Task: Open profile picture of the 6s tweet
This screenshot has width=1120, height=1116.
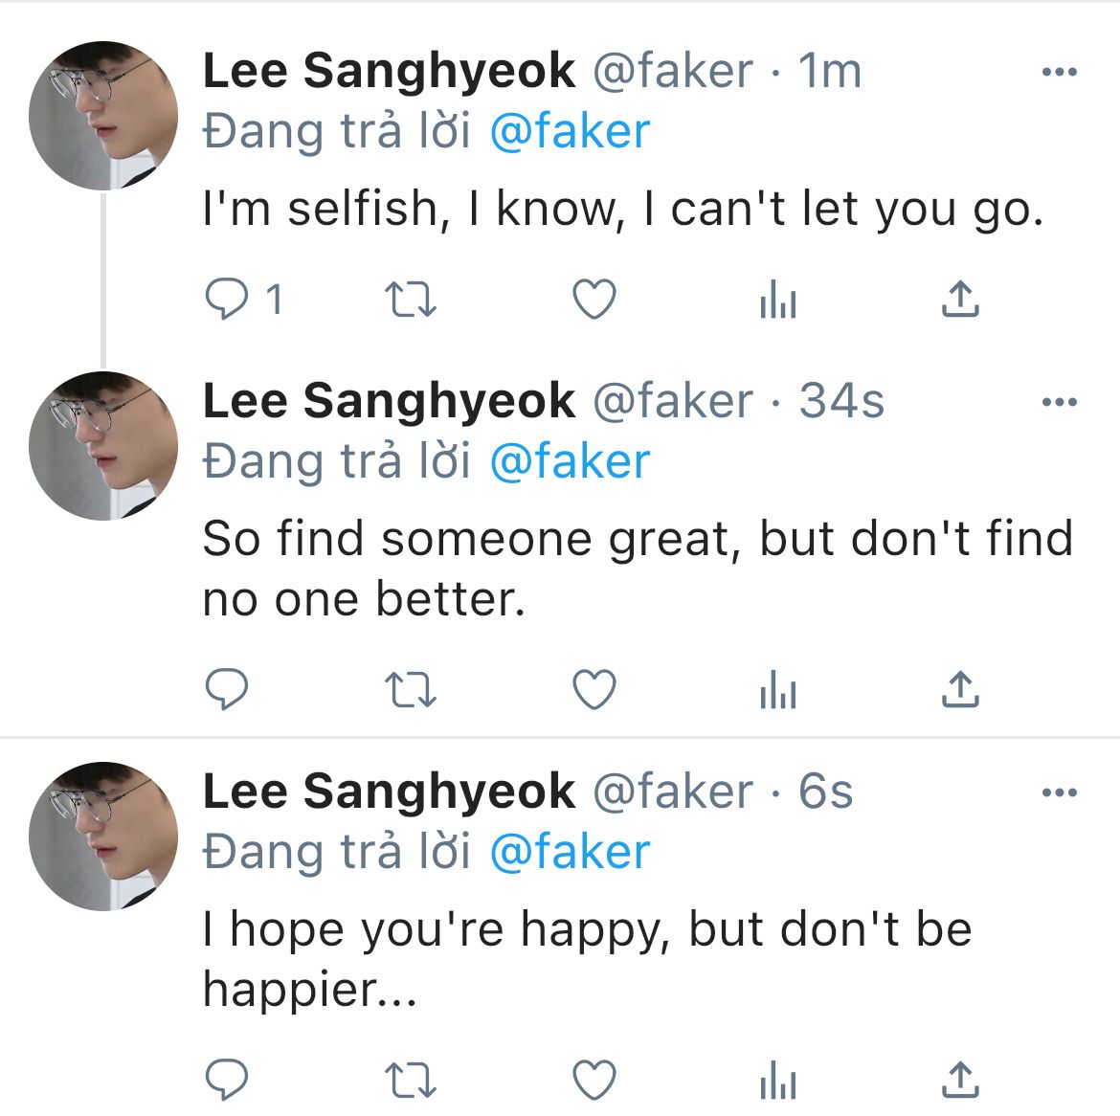Action: tap(103, 837)
